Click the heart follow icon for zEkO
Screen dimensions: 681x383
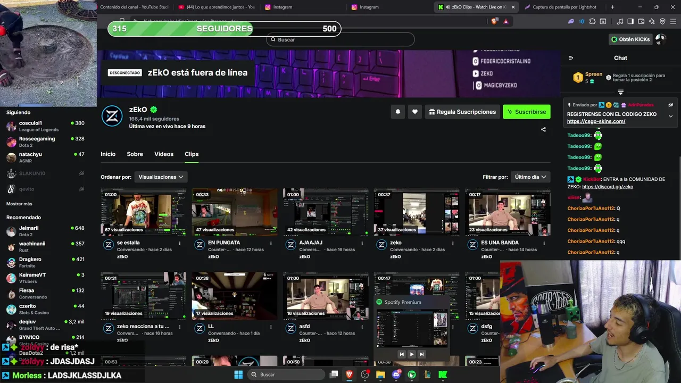click(x=415, y=112)
